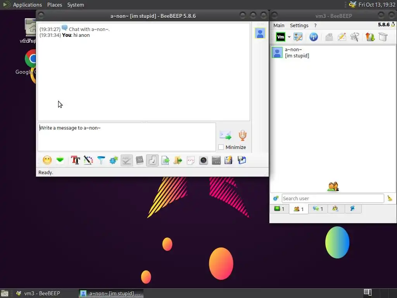This screenshot has height=298, width=397.
Task: Open user list options gear icon
Action: point(276,198)
